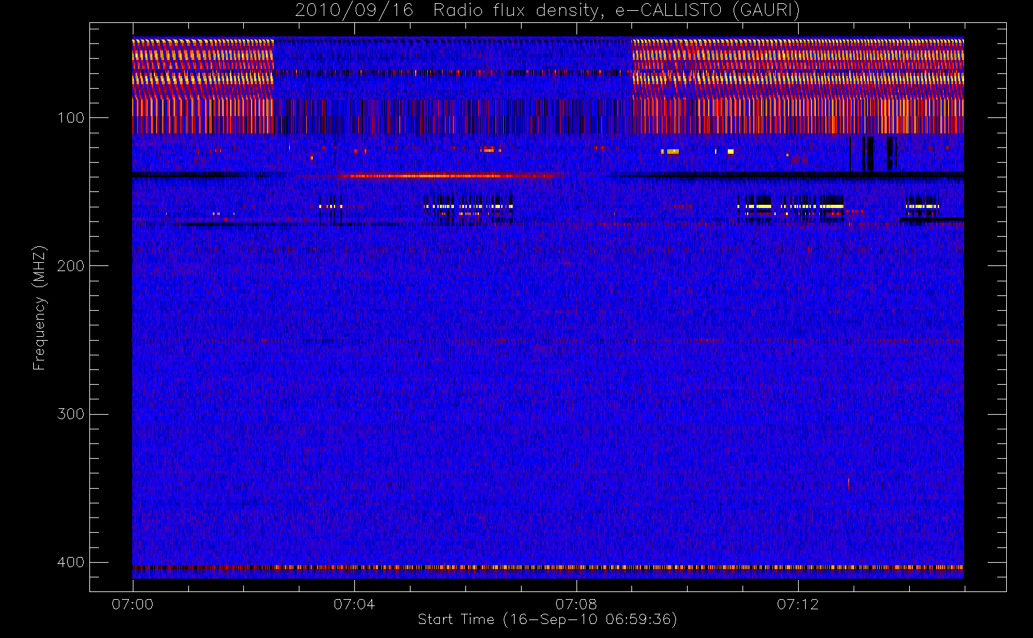
Task: Click the 200 frequency tick label
Action: (x=70, y=266)
